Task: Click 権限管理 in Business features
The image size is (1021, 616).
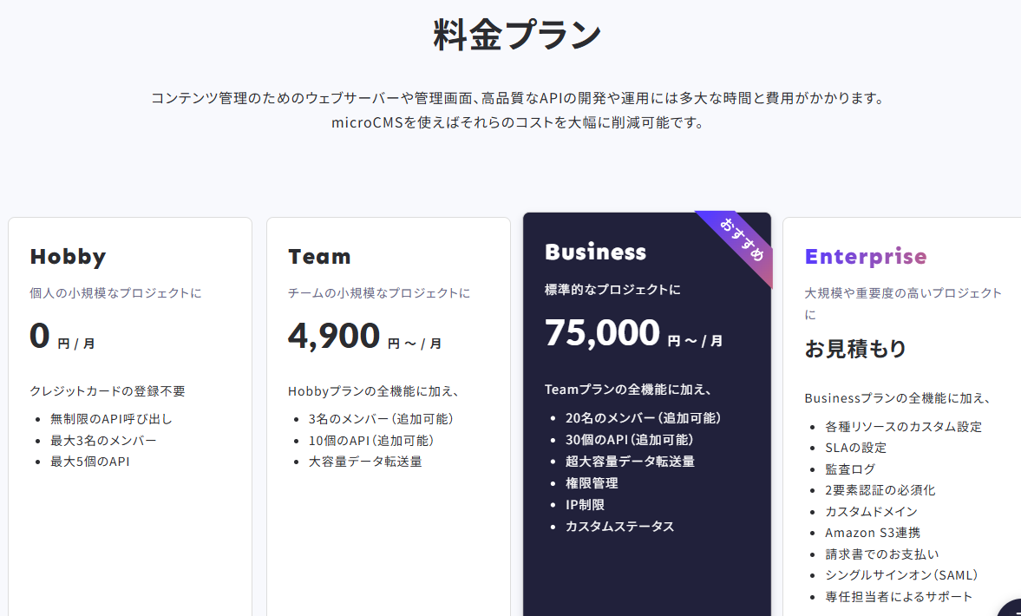Action: click(592, 483)
